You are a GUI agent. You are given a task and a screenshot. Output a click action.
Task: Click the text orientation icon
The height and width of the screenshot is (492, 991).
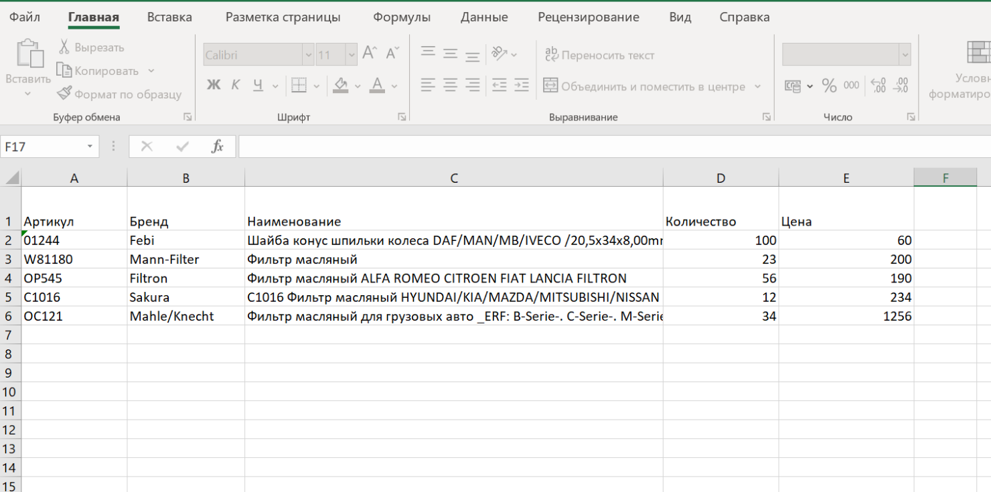(500, 54)
